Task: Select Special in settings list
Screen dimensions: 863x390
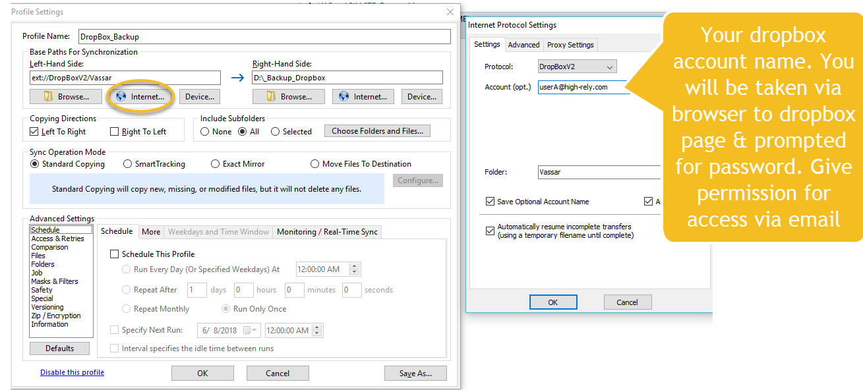Action: click(x=61, y=298)
